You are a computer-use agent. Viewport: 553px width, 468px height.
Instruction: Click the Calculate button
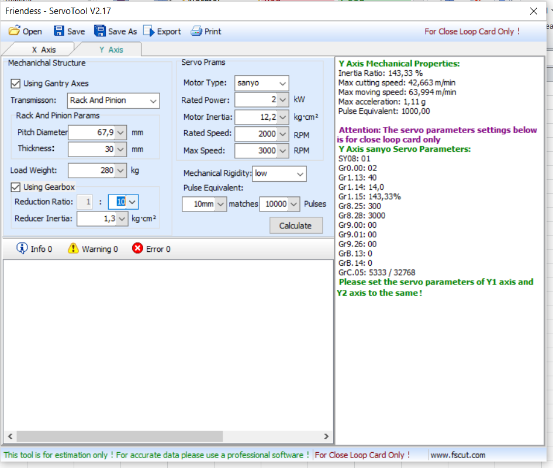tap(296, 226)
